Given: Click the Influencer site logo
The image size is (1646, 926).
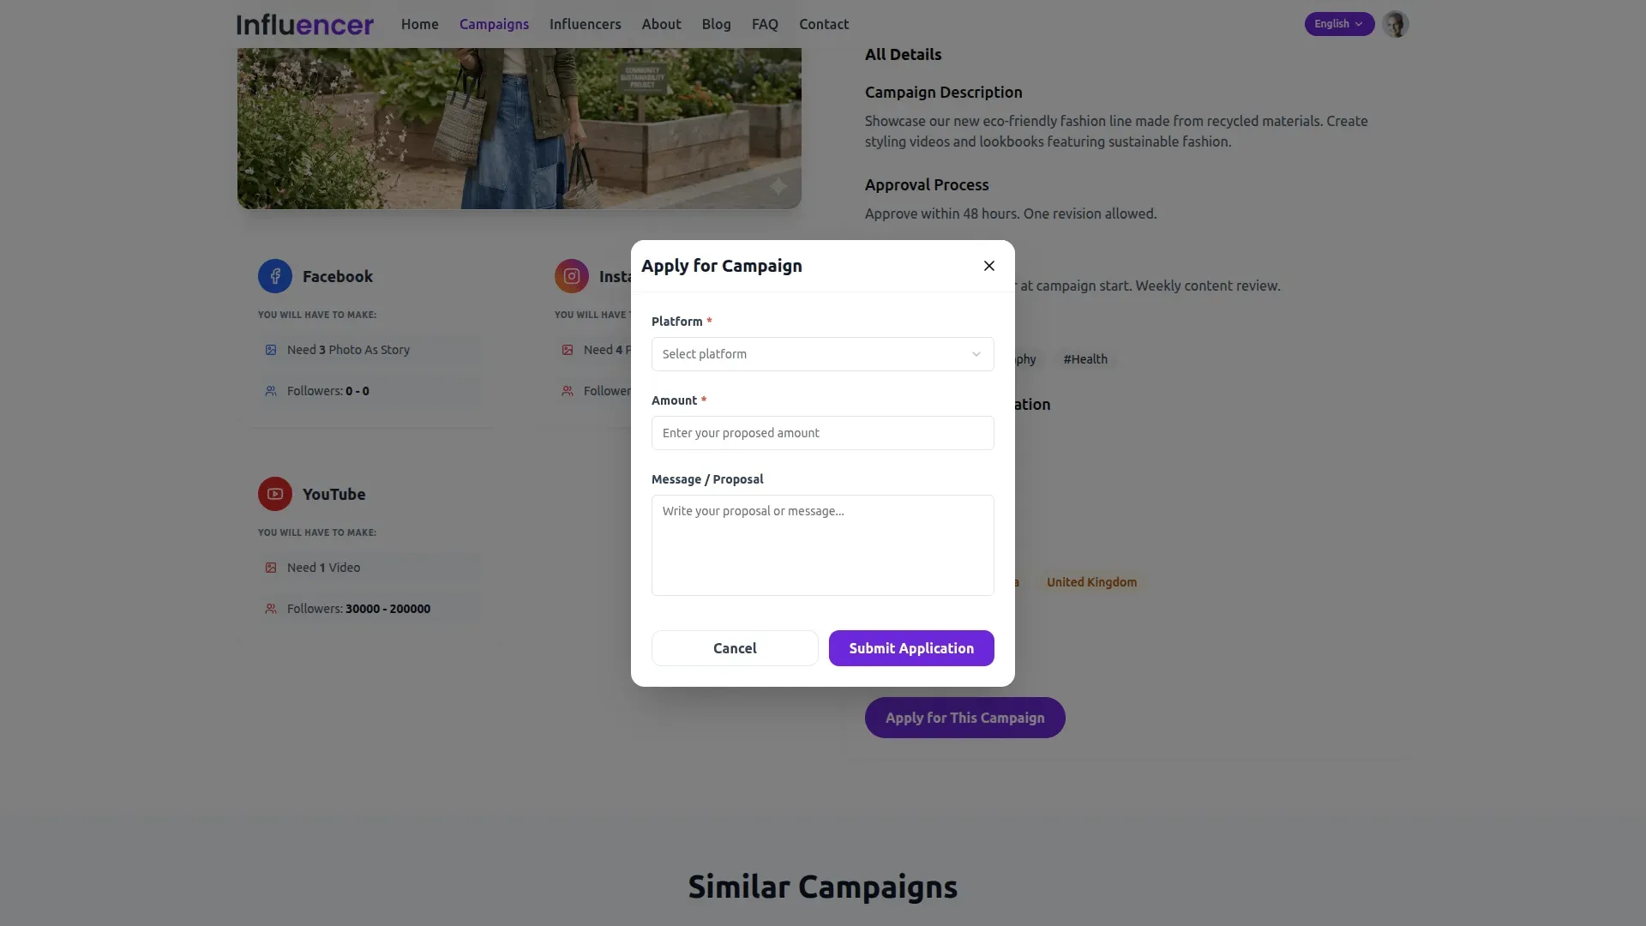Looking at the screenshot, I should pos(304,24).
